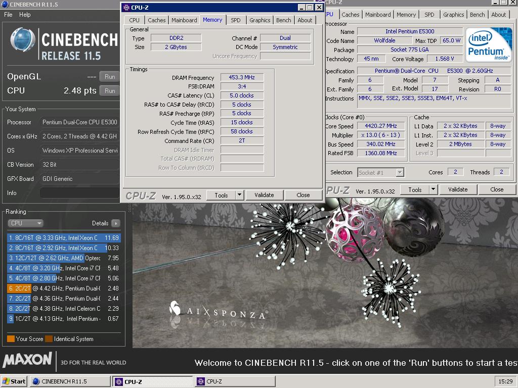Screen dimensions: 518x388
Task: Click Close in the right CPU-Z window
Action: point(497,189)
